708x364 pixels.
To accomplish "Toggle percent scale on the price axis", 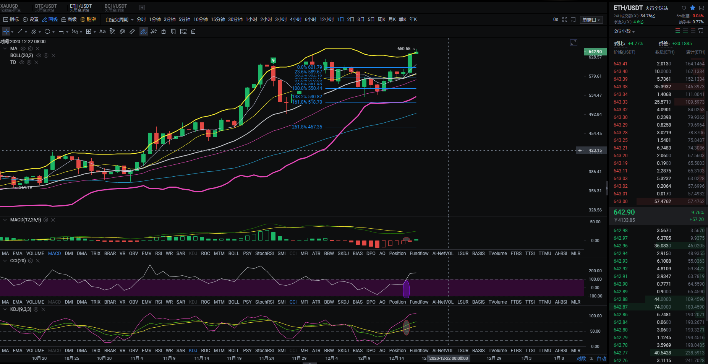I will tap(591, 358).
